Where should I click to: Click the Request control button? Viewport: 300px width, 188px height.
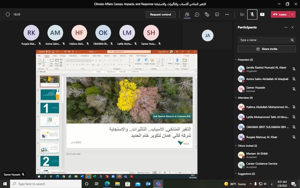pyautogui.click(x=160, y=14)
